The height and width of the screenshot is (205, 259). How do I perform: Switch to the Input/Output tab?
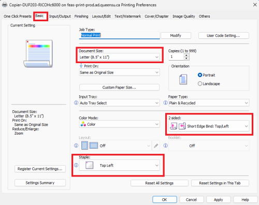coord(60,16)
